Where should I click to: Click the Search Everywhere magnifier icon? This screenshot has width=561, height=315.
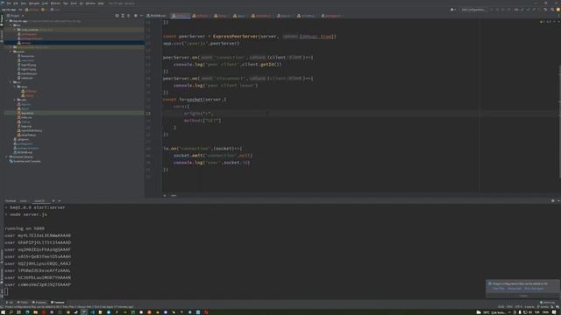point(551,10)
